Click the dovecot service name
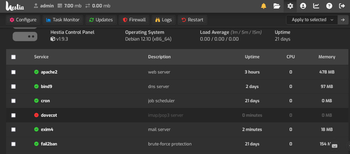Viewport: 350px width, 154px height. tap(49, 115)
